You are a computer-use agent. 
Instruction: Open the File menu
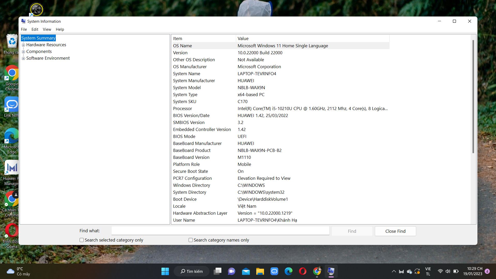(24, 29)
